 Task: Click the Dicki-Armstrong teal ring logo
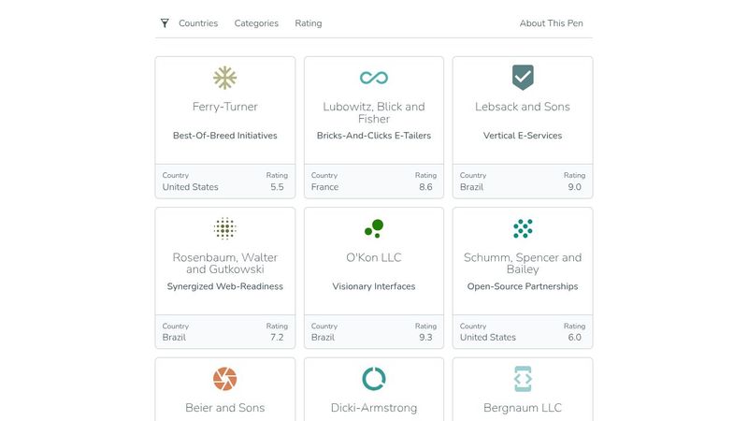[x=373, y=379]
